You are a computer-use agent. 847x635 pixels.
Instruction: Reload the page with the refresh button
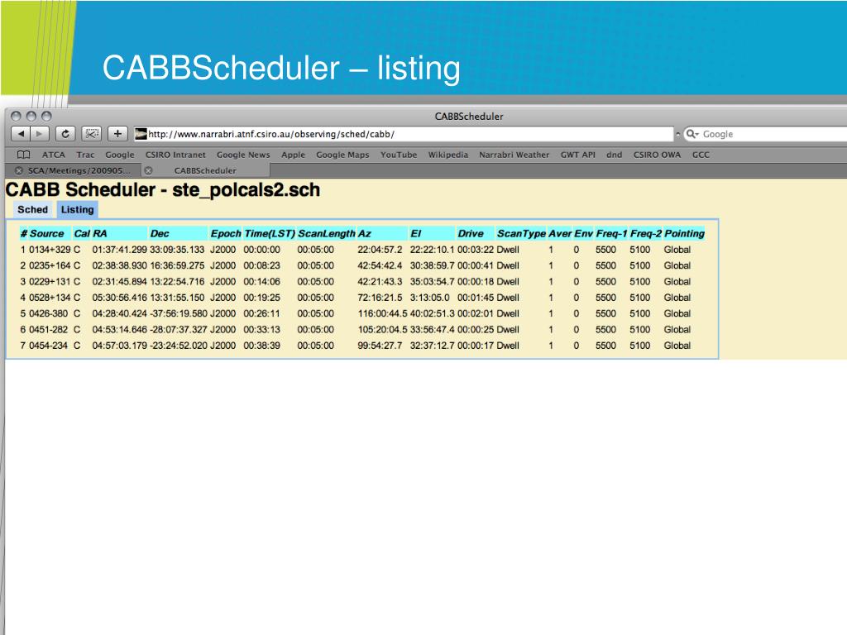(65, 133)
